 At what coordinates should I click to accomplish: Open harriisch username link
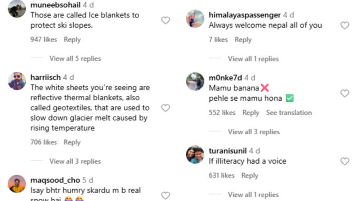(46, 77)
